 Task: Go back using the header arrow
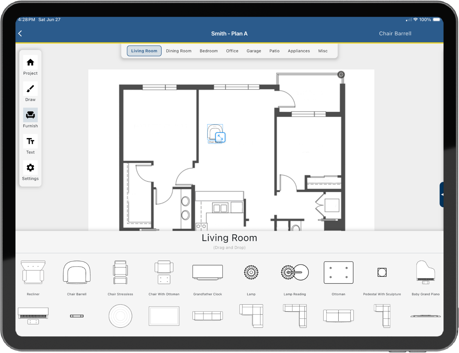coord(20,33)
